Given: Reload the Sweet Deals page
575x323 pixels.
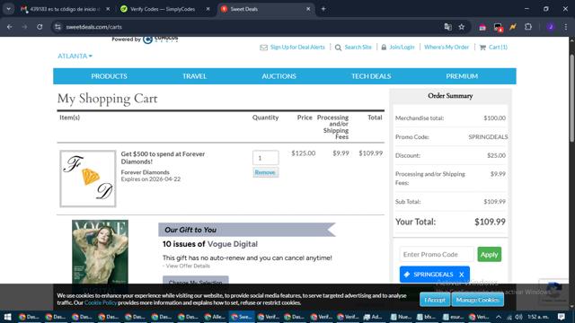Looking at the screenshot, I should pyautogui.click(x=40, y=27).
